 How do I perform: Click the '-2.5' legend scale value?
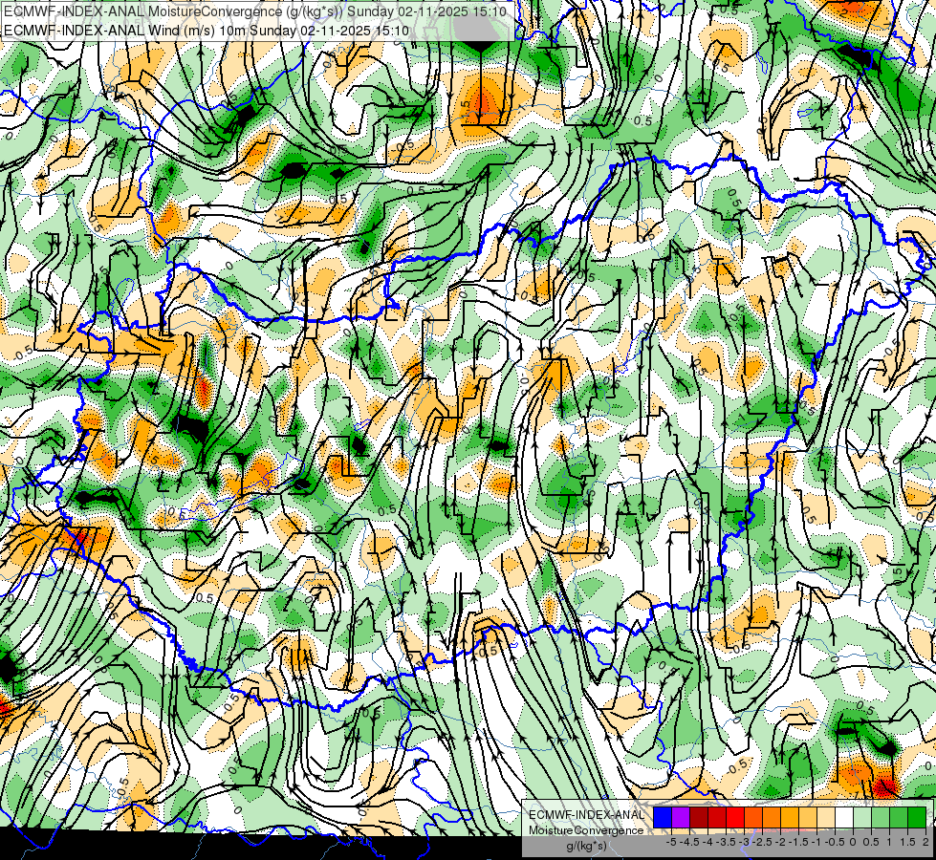[762, 842]
